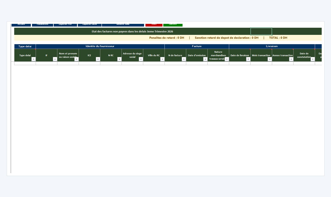Image resolution: width=331 pixels, height=197 pixels.
Task: Click empty data cell under N de facture
Action: click(x=175, y=63)
